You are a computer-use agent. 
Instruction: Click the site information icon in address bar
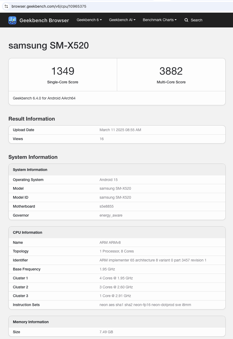coord(6,6)
